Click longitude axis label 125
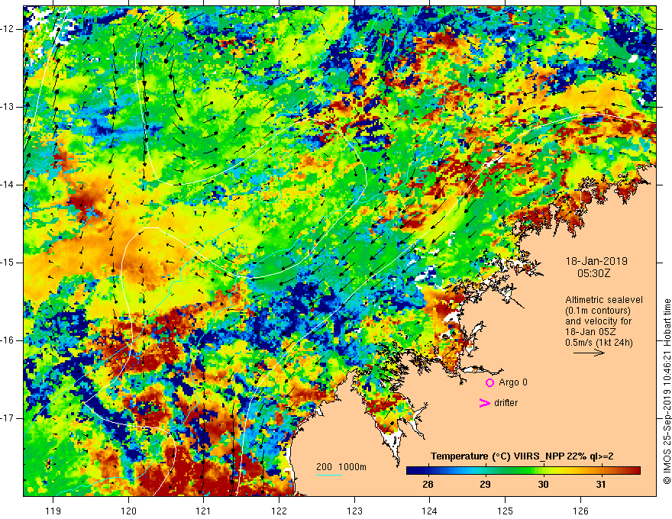Viewport: 672px width, 519px height. point(506,511)
